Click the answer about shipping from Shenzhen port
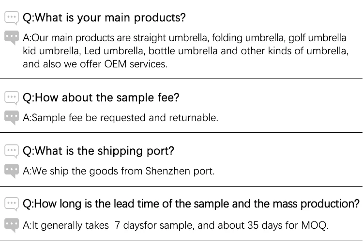The image size is (363, 252). [x=119, y=171]
